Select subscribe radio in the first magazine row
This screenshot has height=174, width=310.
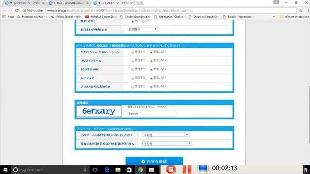[x=132, y=52]
